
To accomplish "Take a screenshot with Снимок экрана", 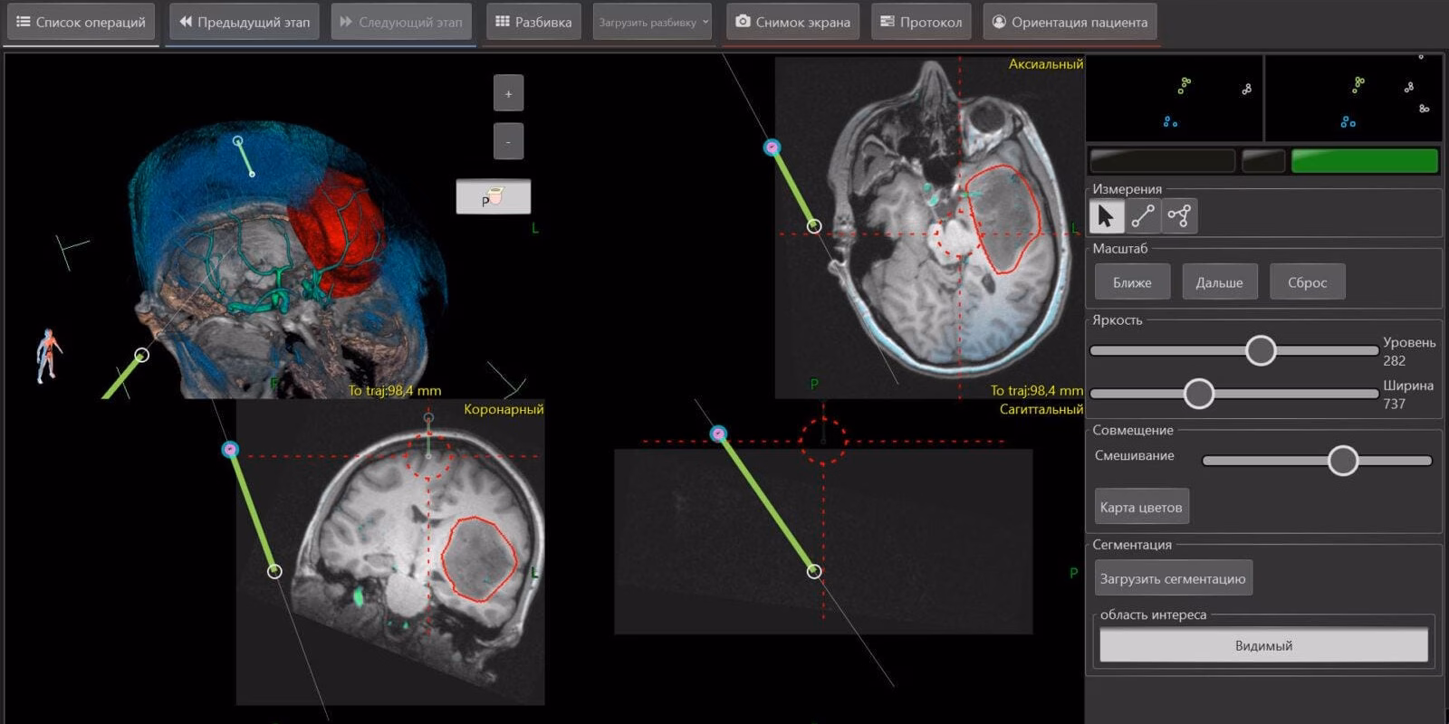I will point(793,22).
